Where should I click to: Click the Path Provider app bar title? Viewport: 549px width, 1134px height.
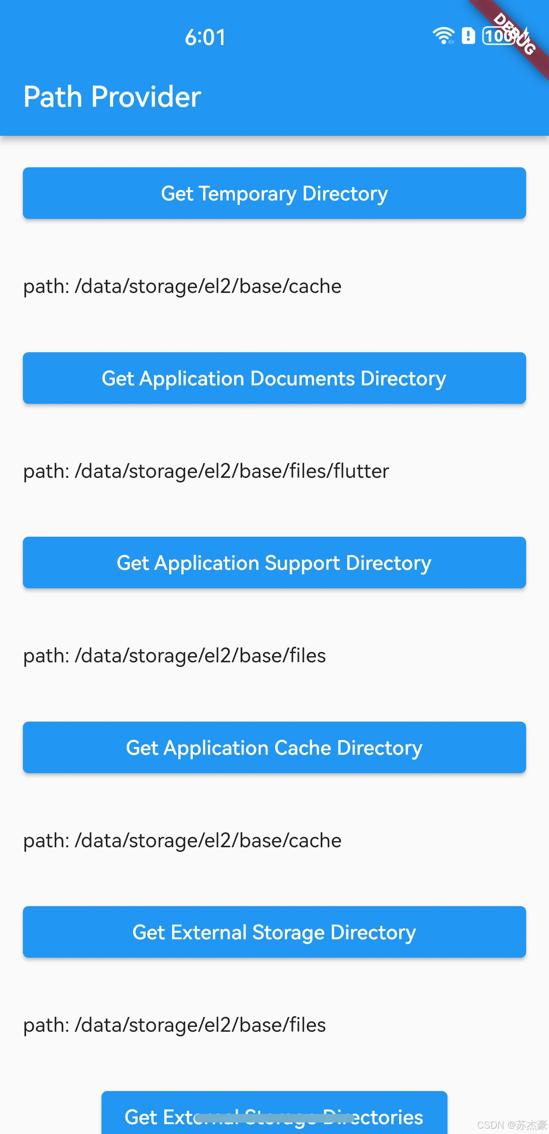point(112,97)
